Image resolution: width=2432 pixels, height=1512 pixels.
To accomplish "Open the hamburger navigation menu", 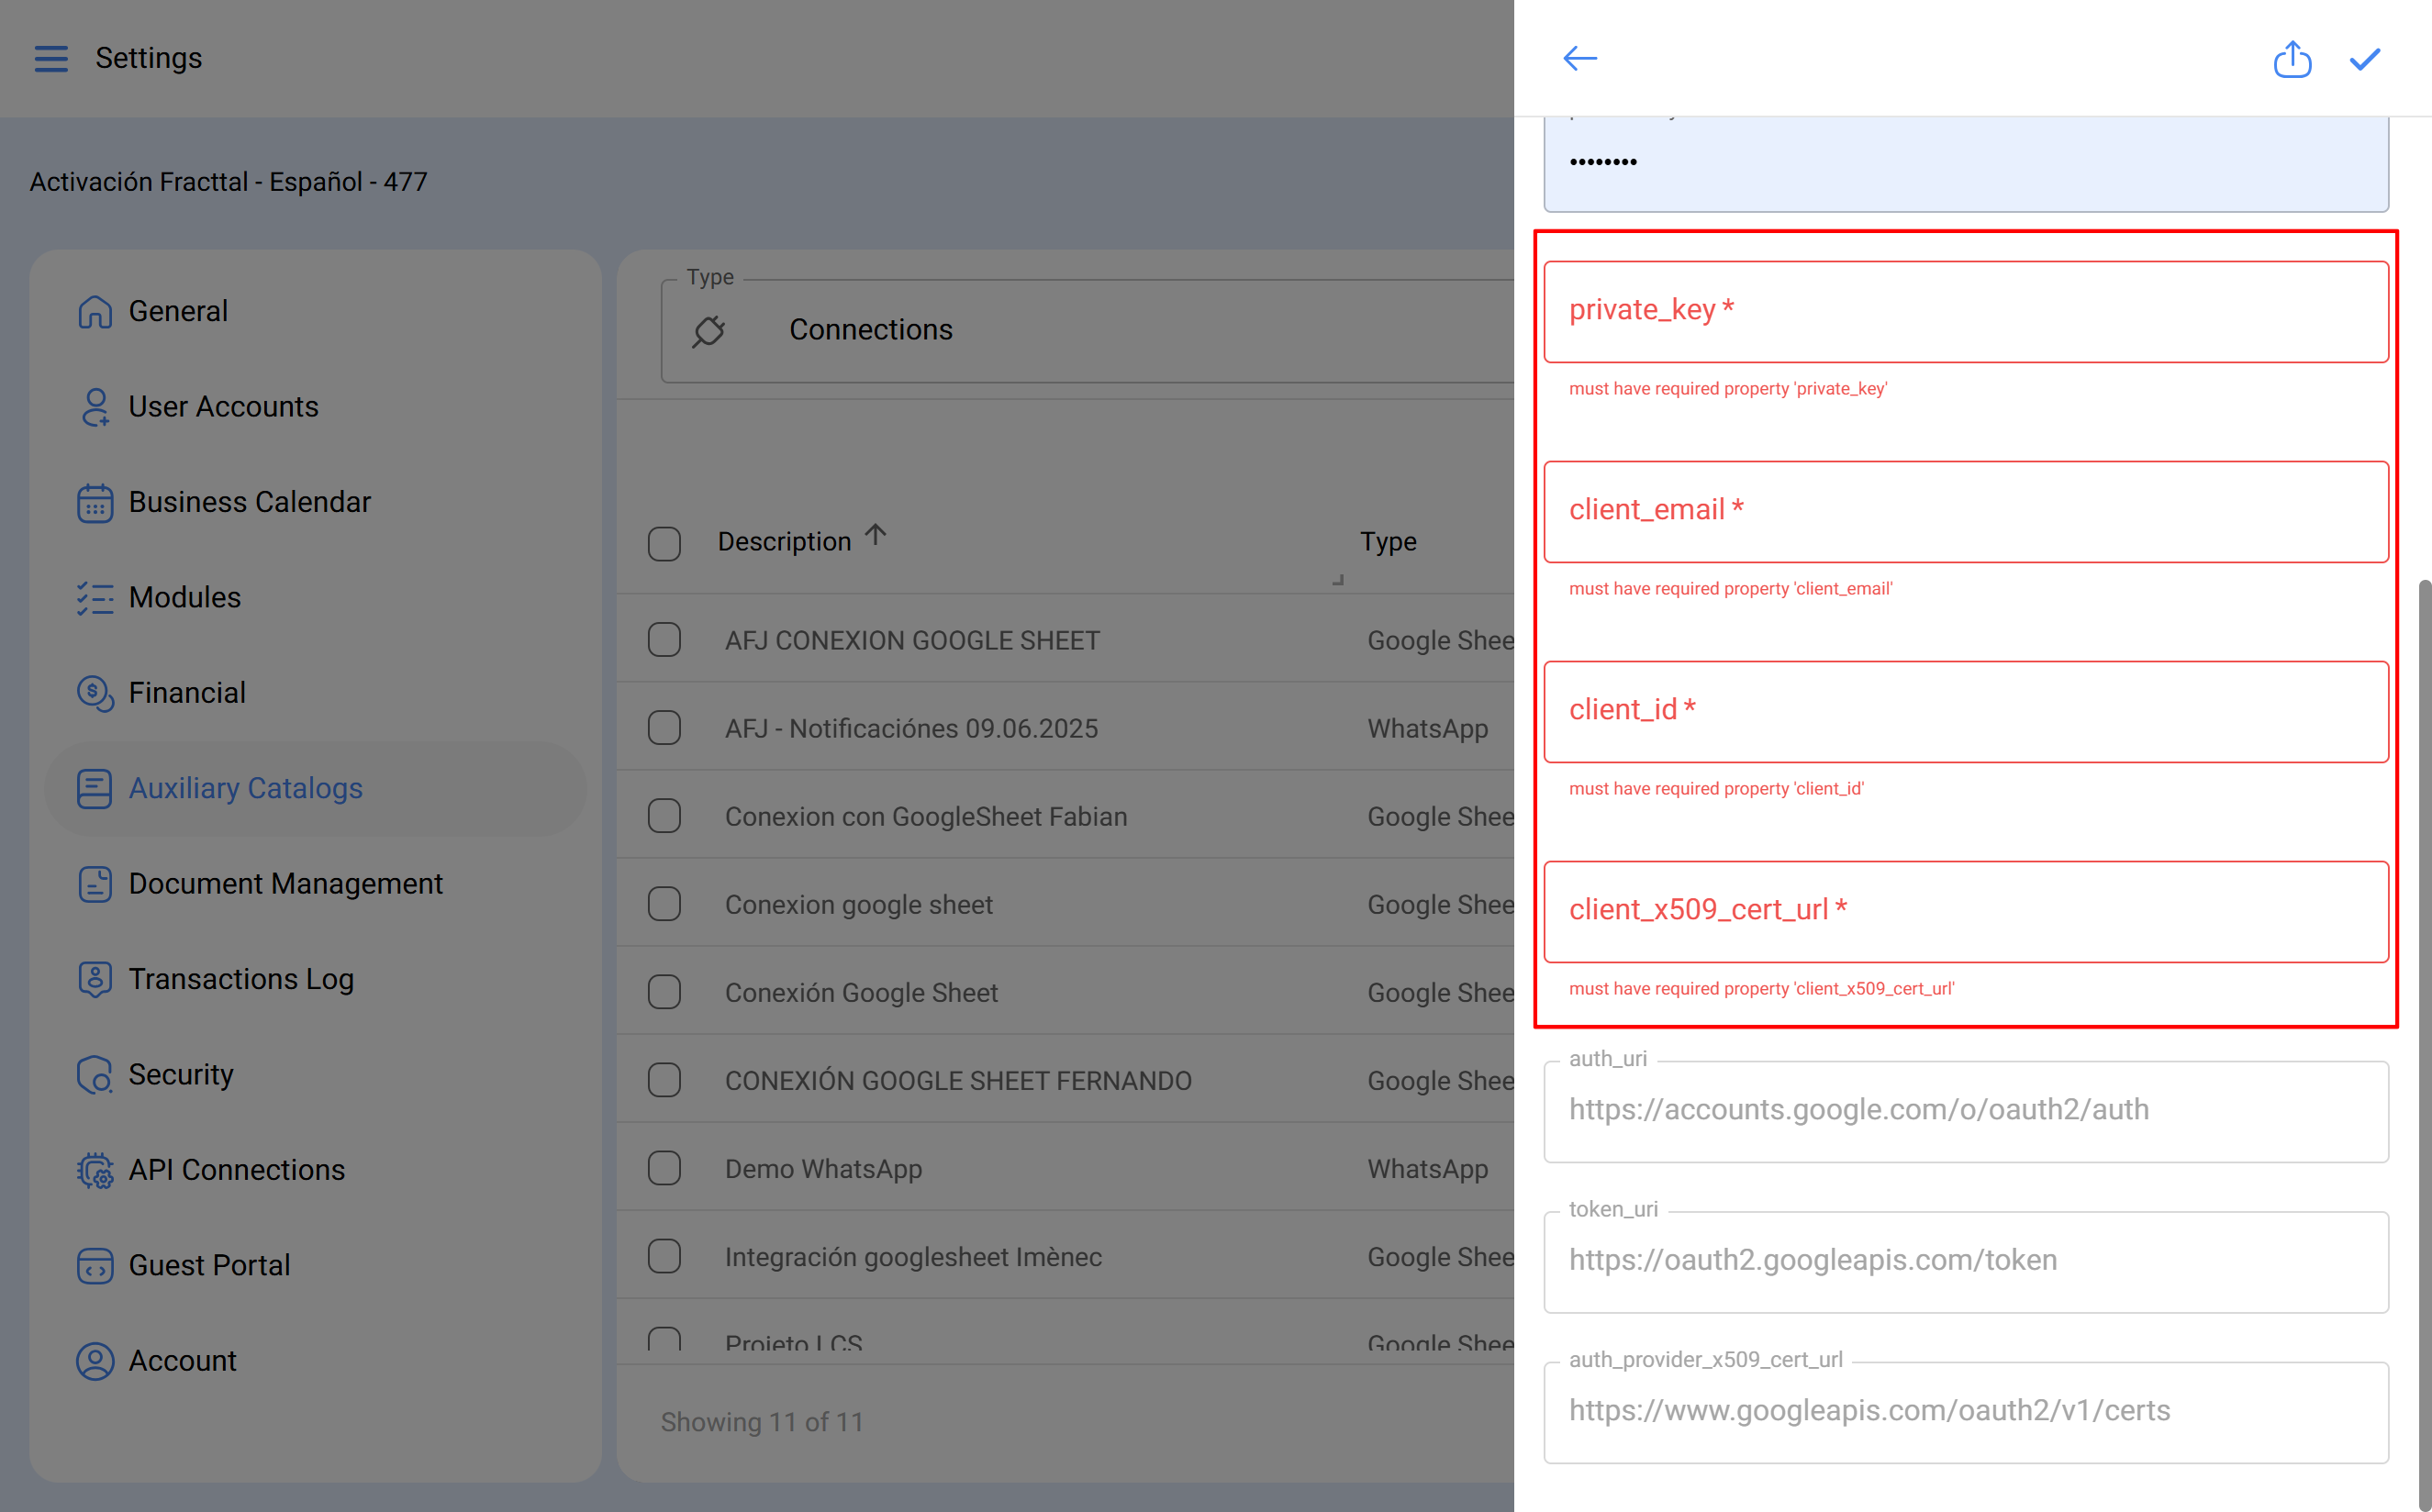I will [51, 58].
